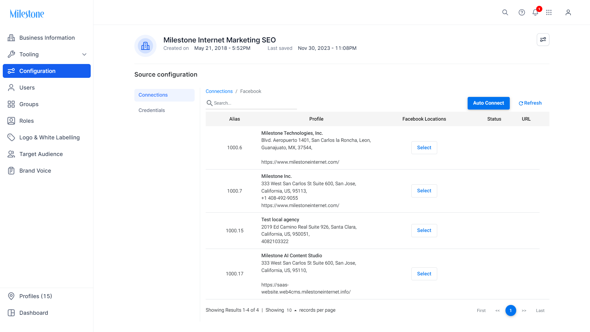Open Logo & White Labelling

[47, 138]
